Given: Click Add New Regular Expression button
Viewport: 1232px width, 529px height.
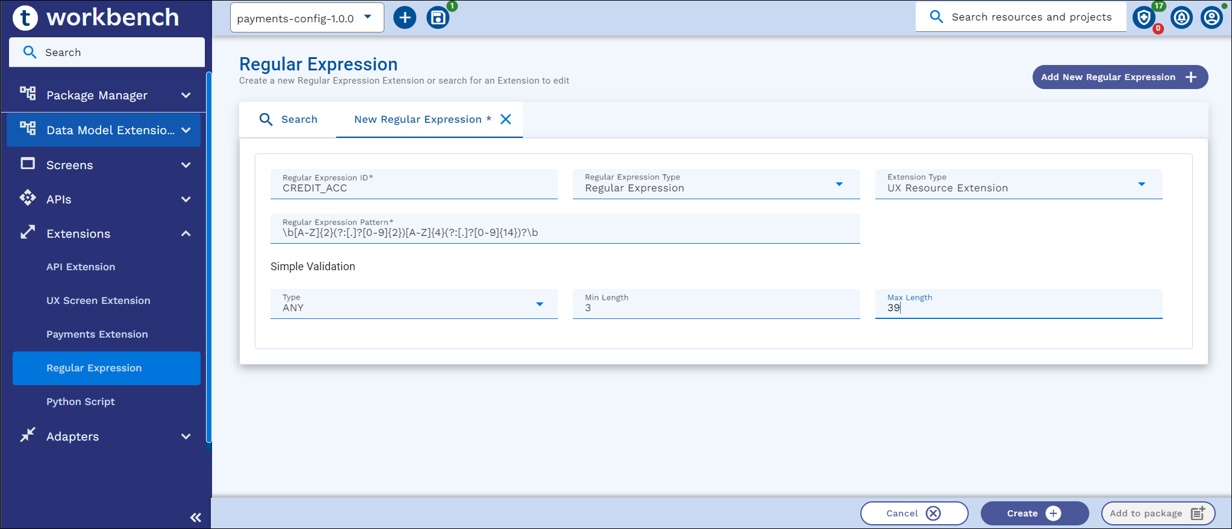Looking at the screenshot, I should point(1119,77).
